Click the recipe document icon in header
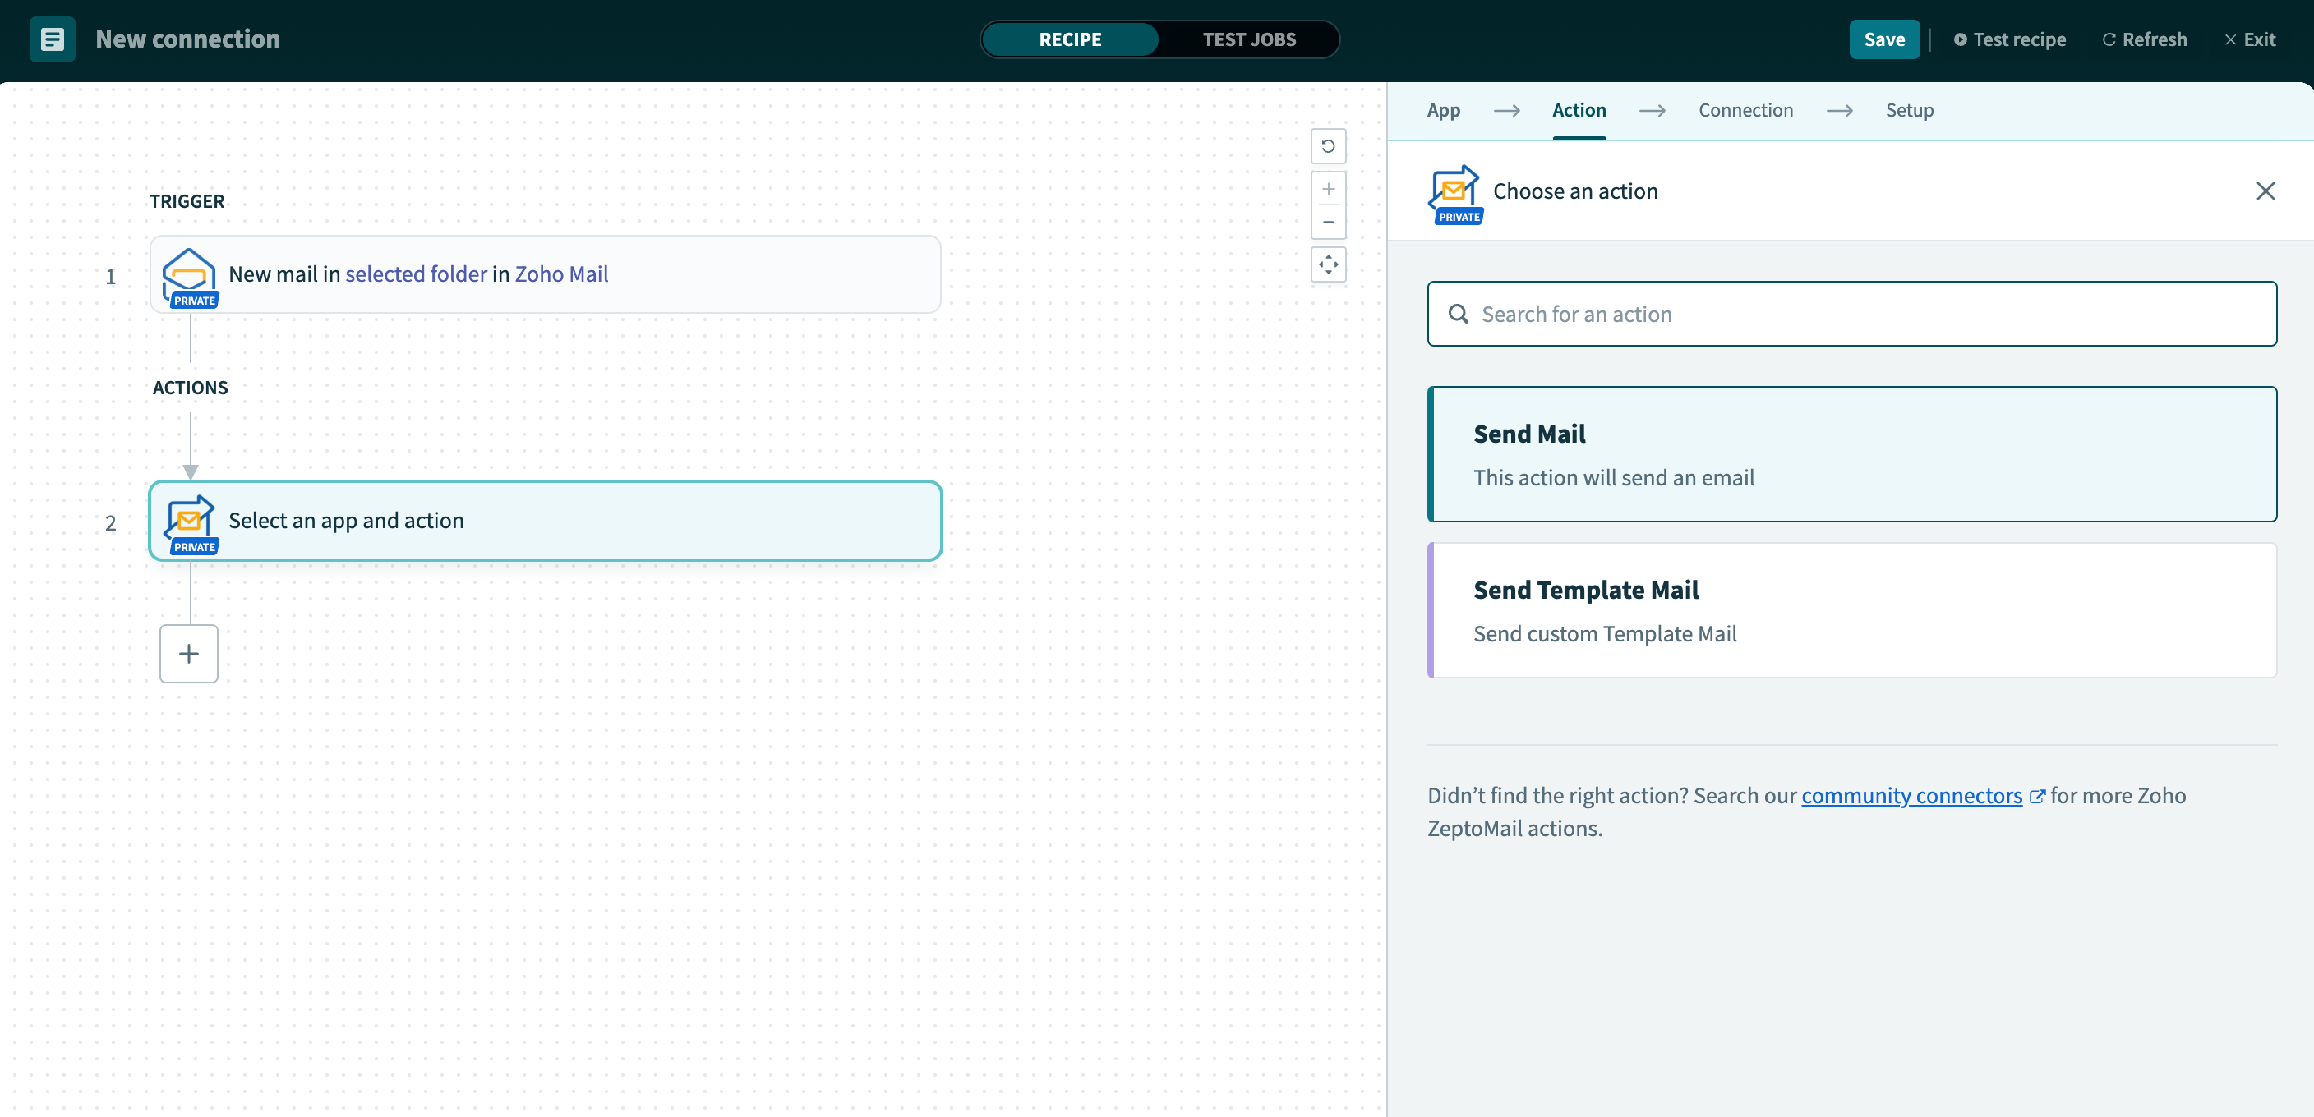This screenshot has width=2314, height=1117. click(x=52, y=39)
